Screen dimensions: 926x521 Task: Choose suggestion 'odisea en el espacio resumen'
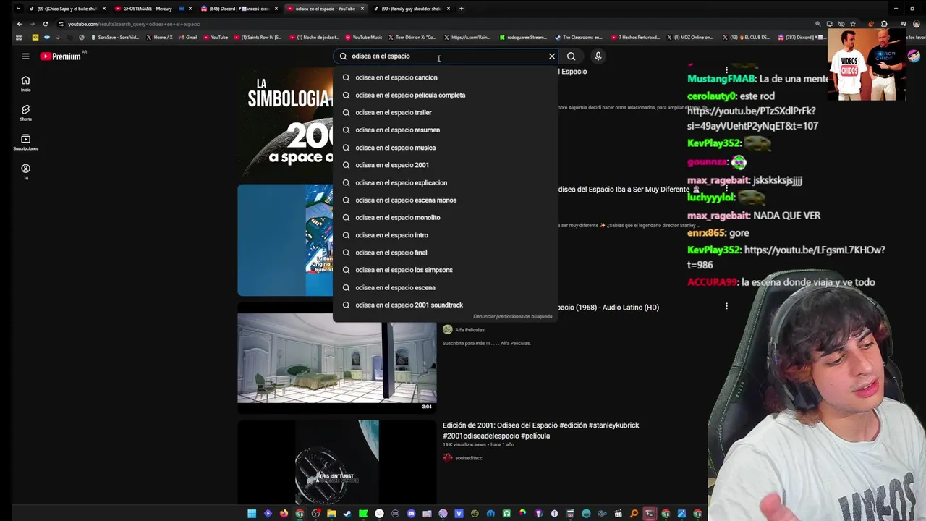446,130
